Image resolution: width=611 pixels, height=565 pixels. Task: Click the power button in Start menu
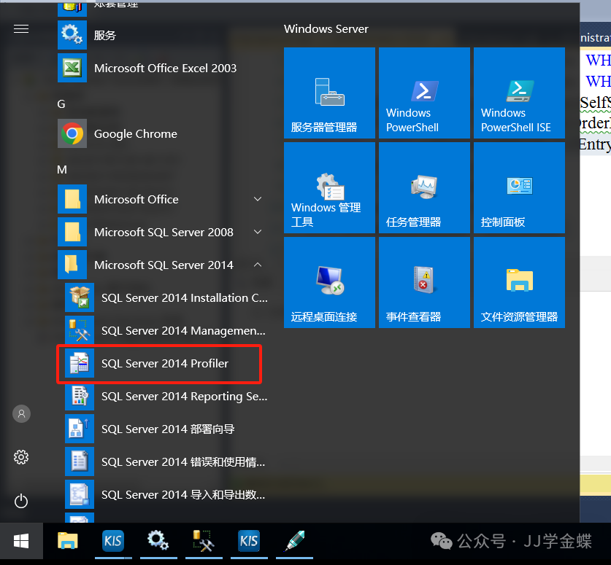click(21, 501)
